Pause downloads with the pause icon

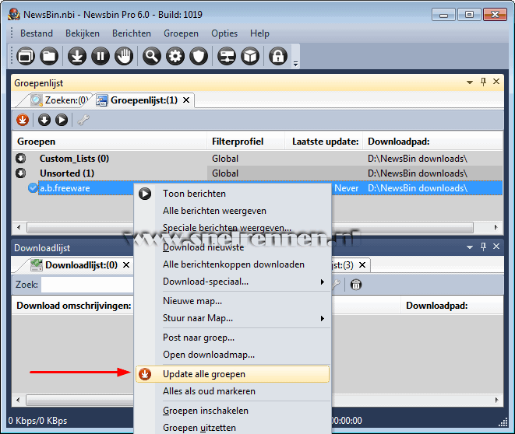tap(101, 56)
